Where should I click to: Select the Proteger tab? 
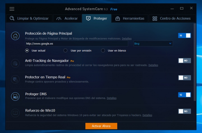tap(97, 18)
